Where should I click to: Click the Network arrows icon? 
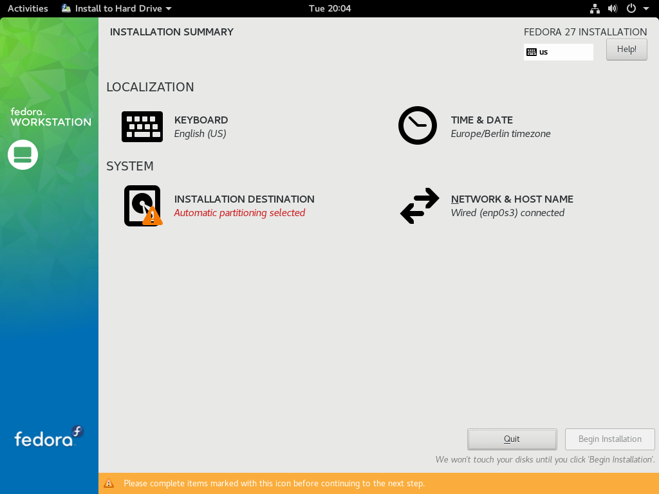coord(420,206)
